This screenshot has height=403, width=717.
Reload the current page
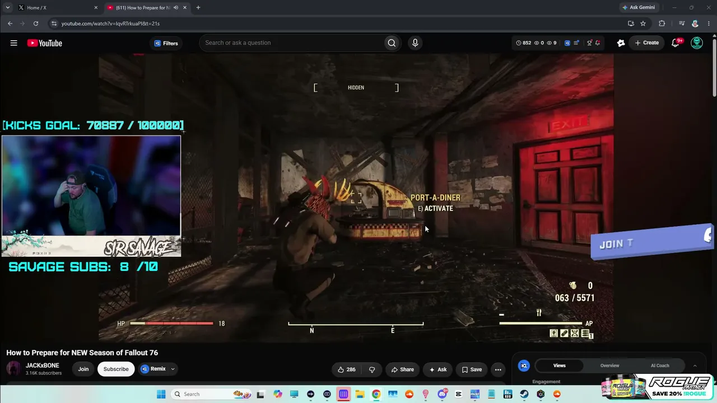coord(36,24)
